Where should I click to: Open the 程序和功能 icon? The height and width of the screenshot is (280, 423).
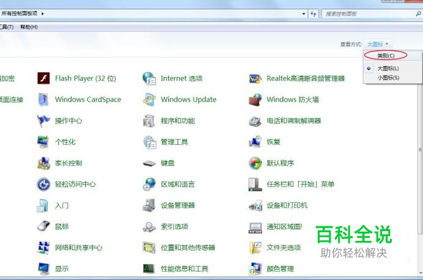point(149,121)
